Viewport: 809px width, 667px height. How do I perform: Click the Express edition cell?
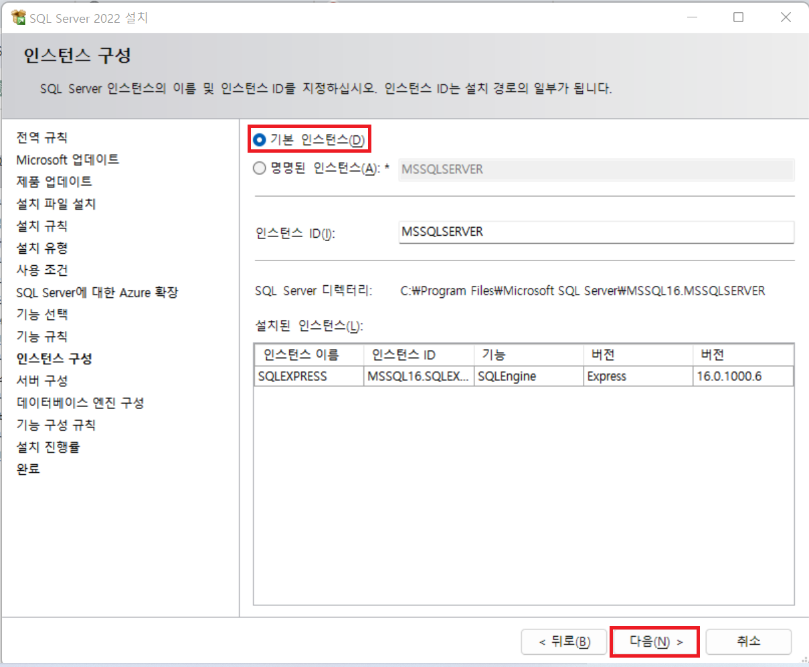(x=638, y=376)
